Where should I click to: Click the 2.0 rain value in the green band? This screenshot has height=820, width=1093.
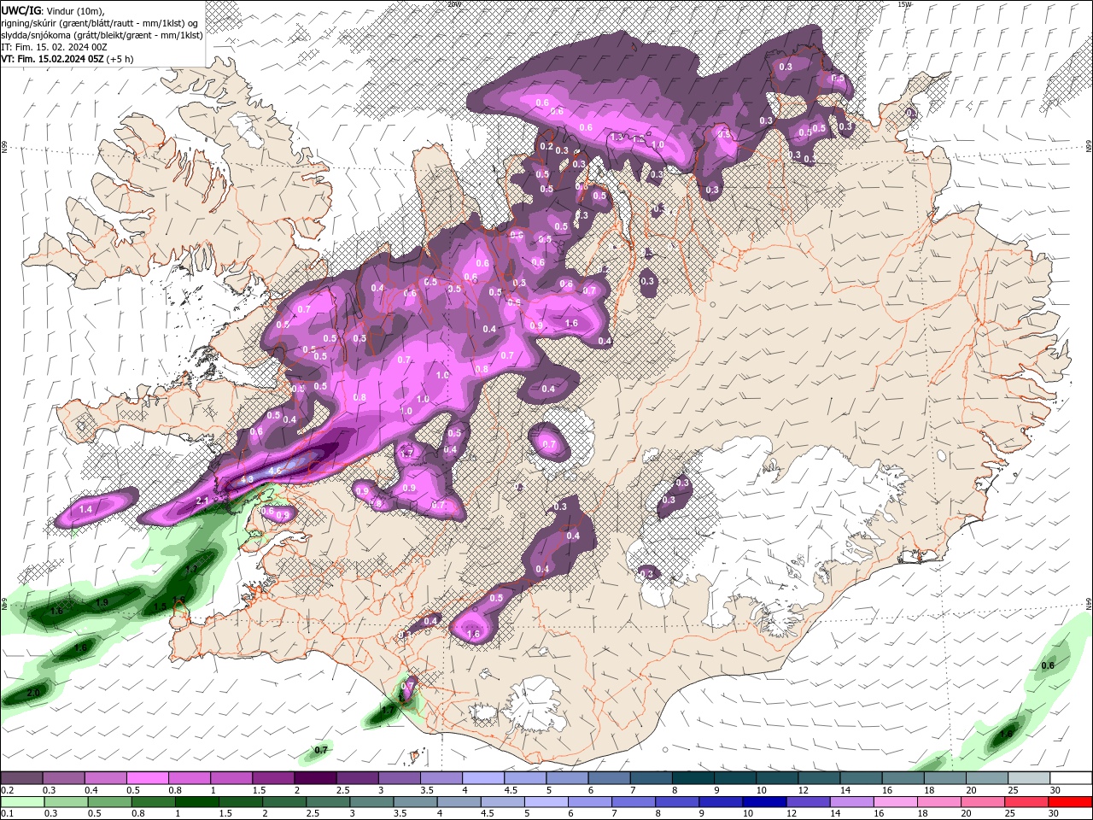pyautogui.click(x=33, y=693)
